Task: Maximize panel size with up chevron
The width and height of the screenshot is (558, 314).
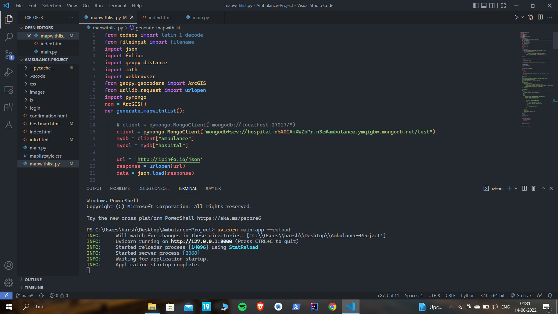Action: point(543,188)
